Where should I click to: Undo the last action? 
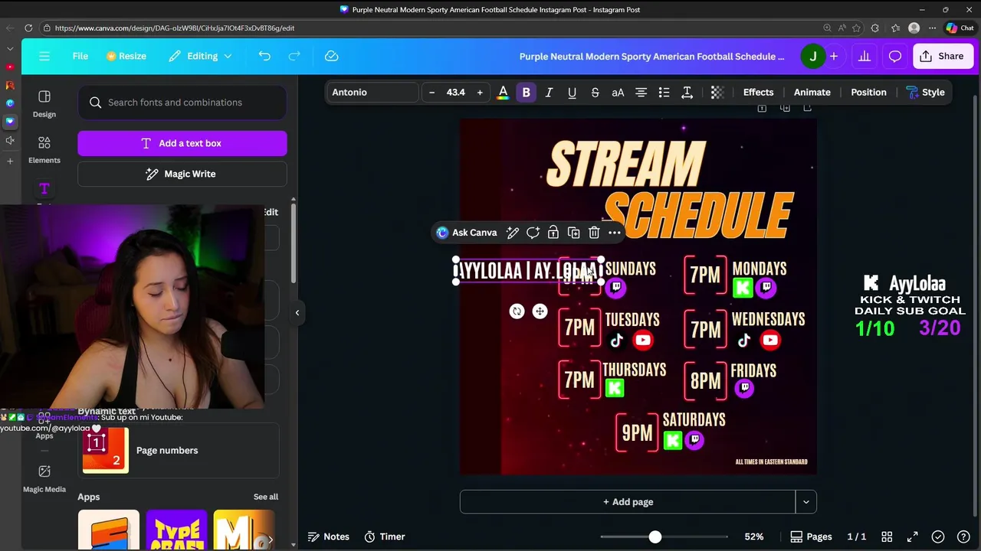264,56
